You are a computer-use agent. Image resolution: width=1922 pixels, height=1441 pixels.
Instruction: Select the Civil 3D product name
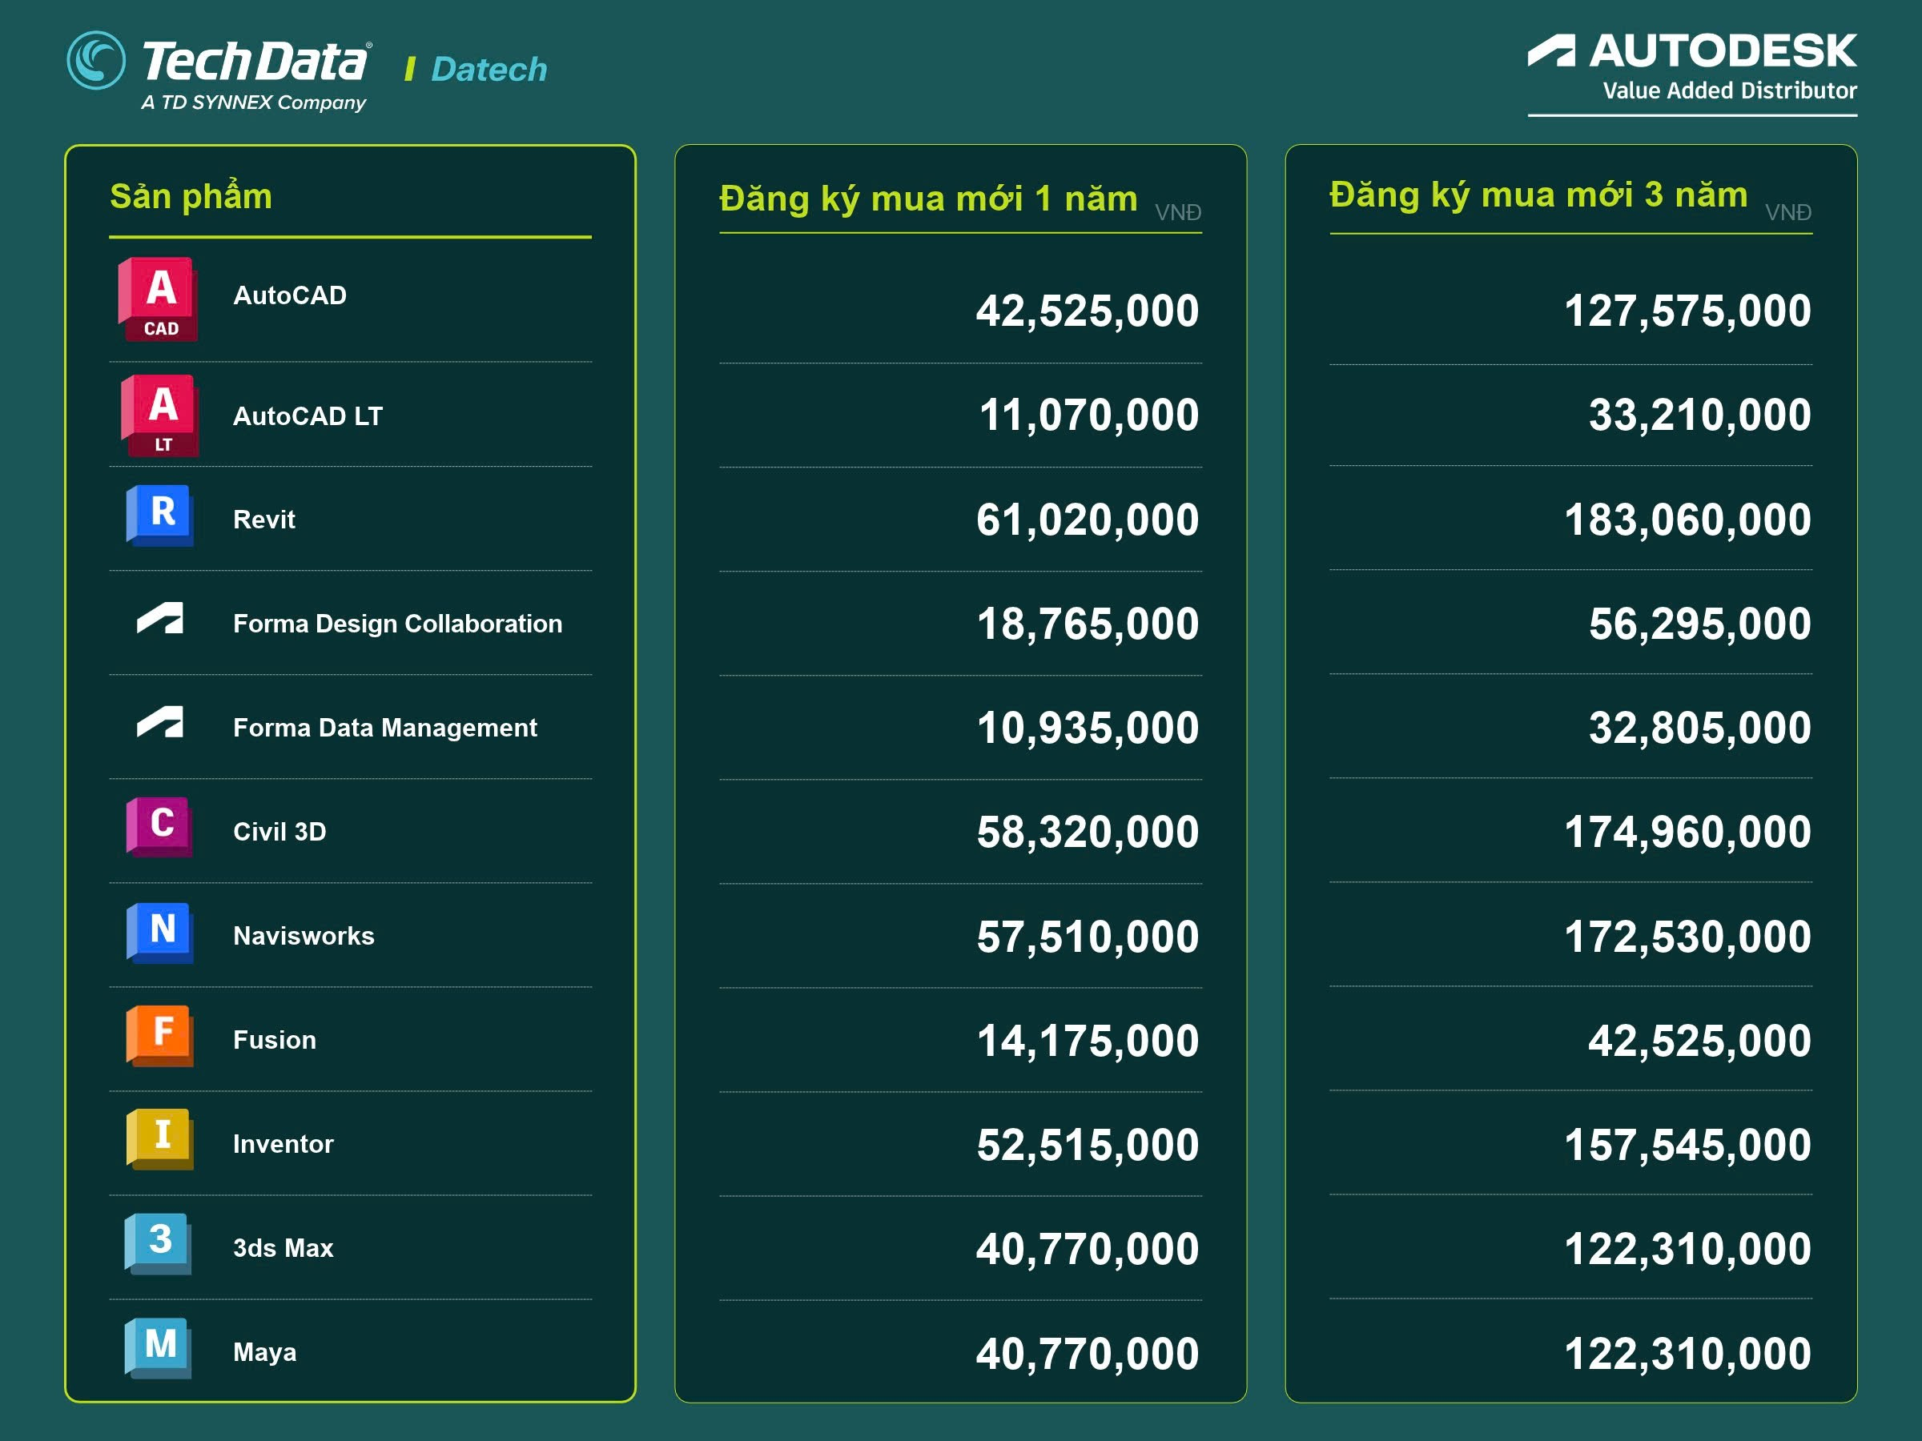pos(279,832)
